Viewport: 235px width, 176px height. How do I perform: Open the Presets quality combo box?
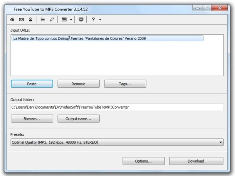[117, 142]
